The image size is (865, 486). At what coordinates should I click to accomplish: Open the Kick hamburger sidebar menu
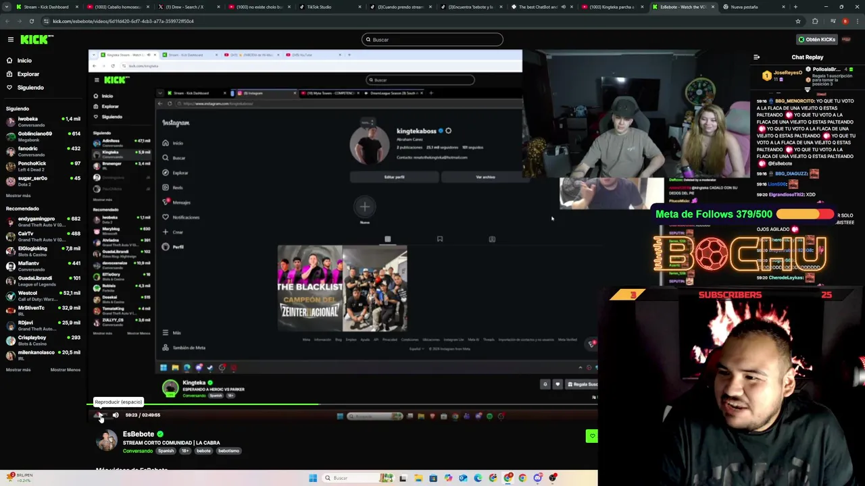coord(11,40)
